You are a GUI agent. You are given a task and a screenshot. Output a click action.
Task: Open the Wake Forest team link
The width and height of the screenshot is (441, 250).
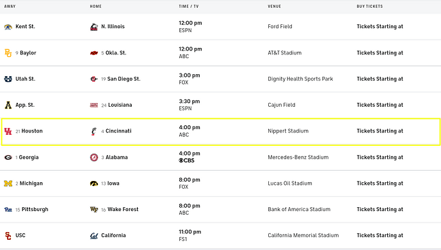[x=123, y=209]
